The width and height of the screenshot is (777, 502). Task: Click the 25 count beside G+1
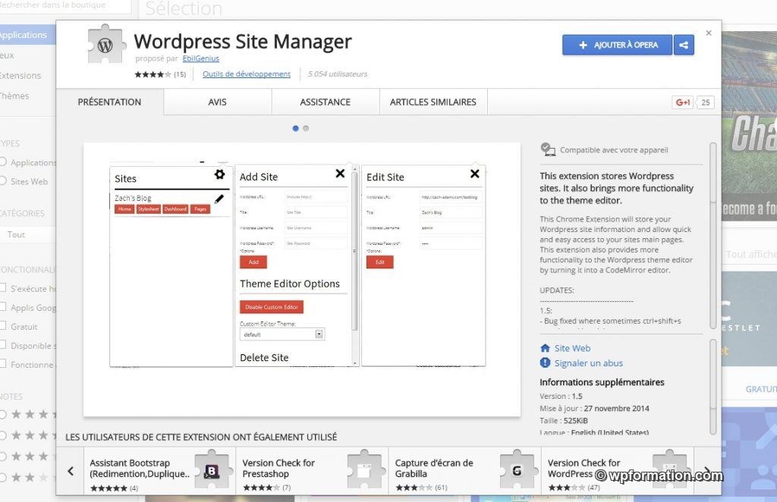(x=706, y=102)
